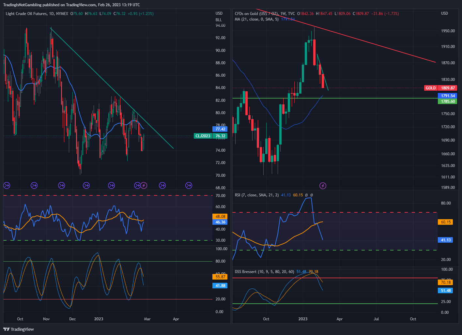462x335 pixels.
Task: Click the blue 41.13 gold RSI label
Action: click(x=445, y=240)
